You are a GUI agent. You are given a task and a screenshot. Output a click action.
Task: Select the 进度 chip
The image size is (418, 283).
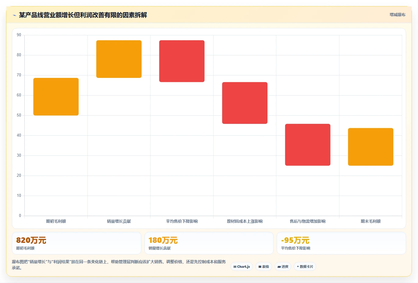point(283,267)
